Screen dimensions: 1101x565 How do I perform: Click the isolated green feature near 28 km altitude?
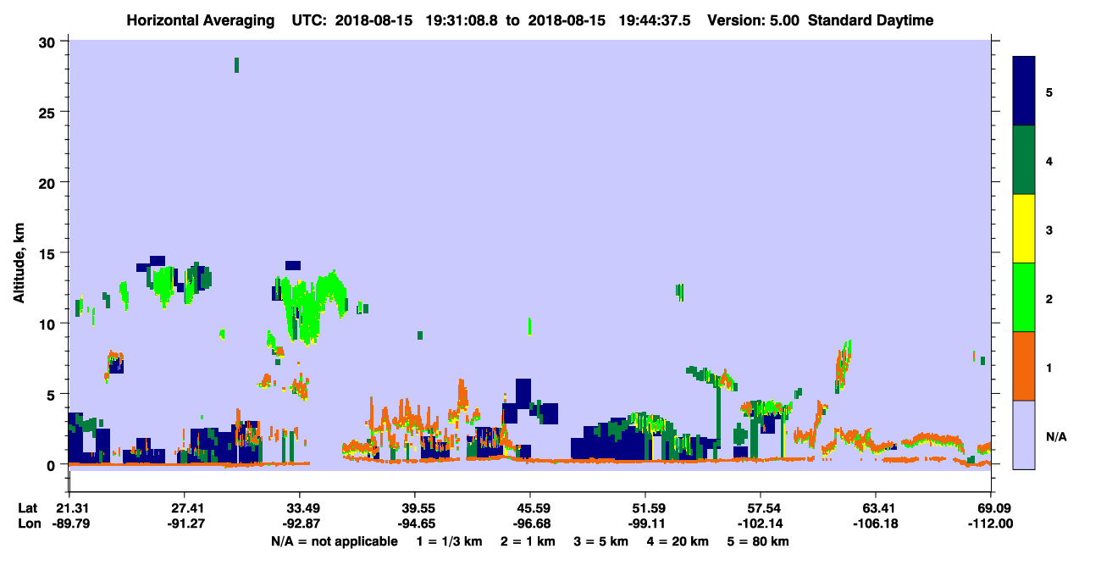pos(236,65)
